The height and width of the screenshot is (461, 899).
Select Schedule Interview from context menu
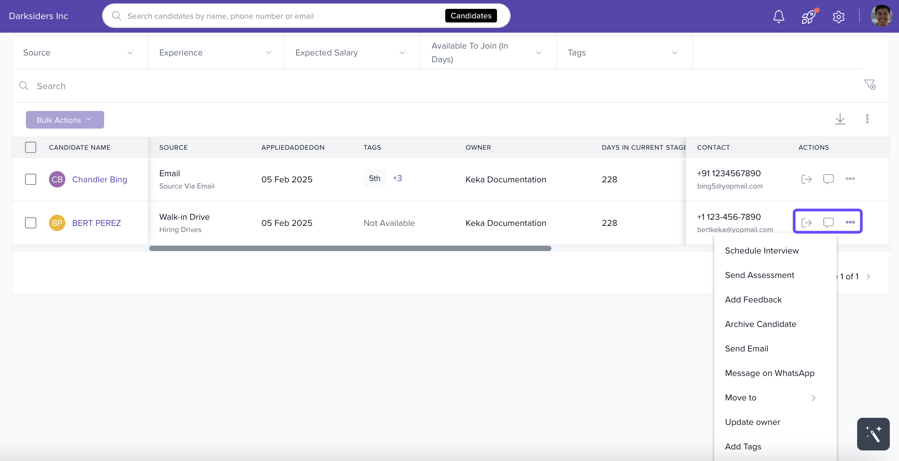click(x=761, y=251)
